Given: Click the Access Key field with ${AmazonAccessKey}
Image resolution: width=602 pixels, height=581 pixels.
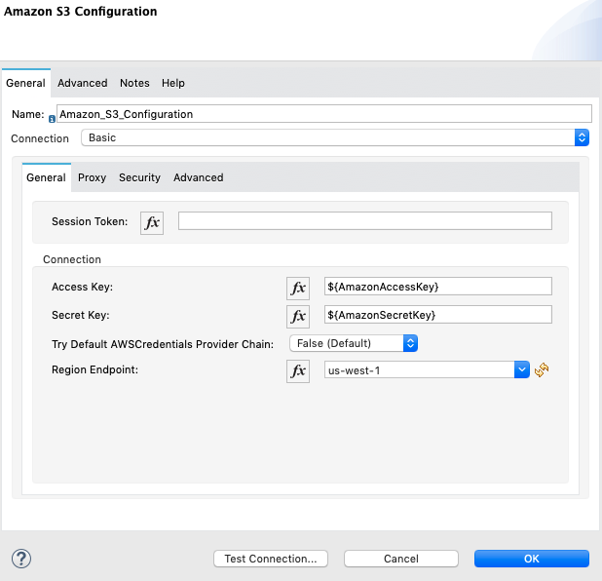Looking at the screenshot, I should (x=438, y=287).
